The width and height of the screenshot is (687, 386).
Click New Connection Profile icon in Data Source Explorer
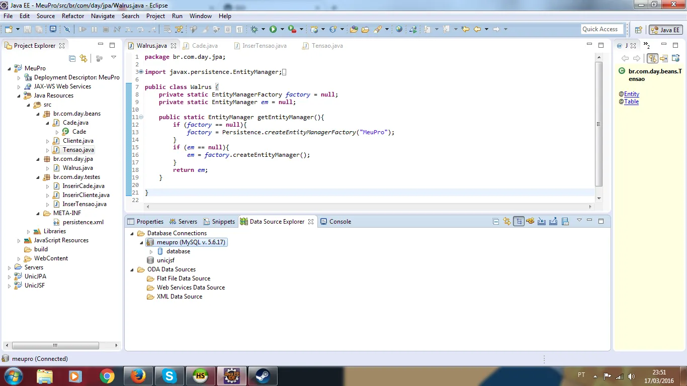coord(530,221)
